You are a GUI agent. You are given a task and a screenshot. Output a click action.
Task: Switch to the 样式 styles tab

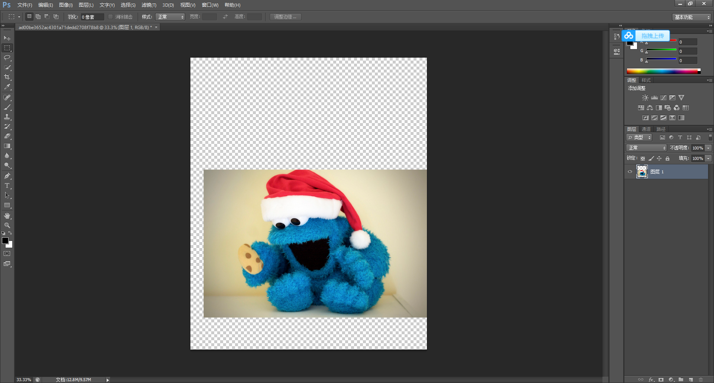646,80
